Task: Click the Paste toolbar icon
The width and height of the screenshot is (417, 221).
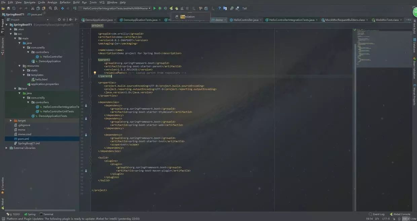Action: [x=43, y=8]
